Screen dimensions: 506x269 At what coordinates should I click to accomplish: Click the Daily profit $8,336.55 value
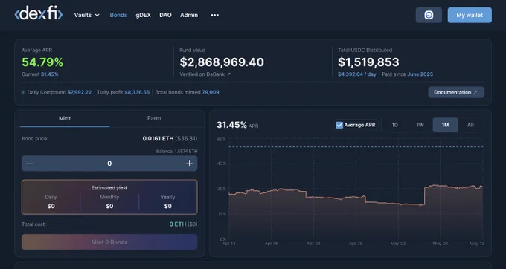(x=137, y=92)
